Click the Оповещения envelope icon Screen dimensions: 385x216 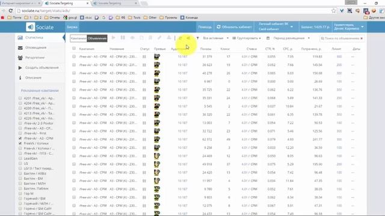pos(20,48)
